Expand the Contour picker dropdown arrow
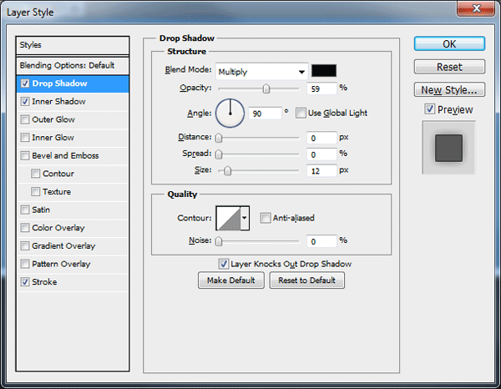501x389 pixels. click(245, 218)
